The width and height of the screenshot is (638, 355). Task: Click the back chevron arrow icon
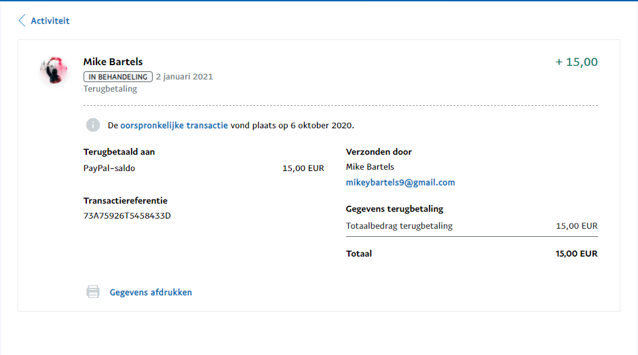(22, 20)
